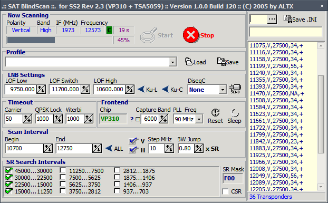Image resolution: width=328 pixels, height=203 pixels.
Task: Click the LOF Low spinner icon
Action: [x=41, y=90]
